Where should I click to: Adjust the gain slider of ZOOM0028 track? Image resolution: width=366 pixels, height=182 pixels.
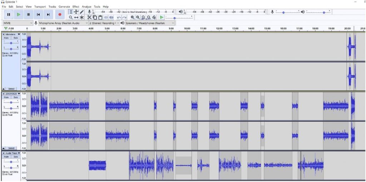[x=11, y=102]
